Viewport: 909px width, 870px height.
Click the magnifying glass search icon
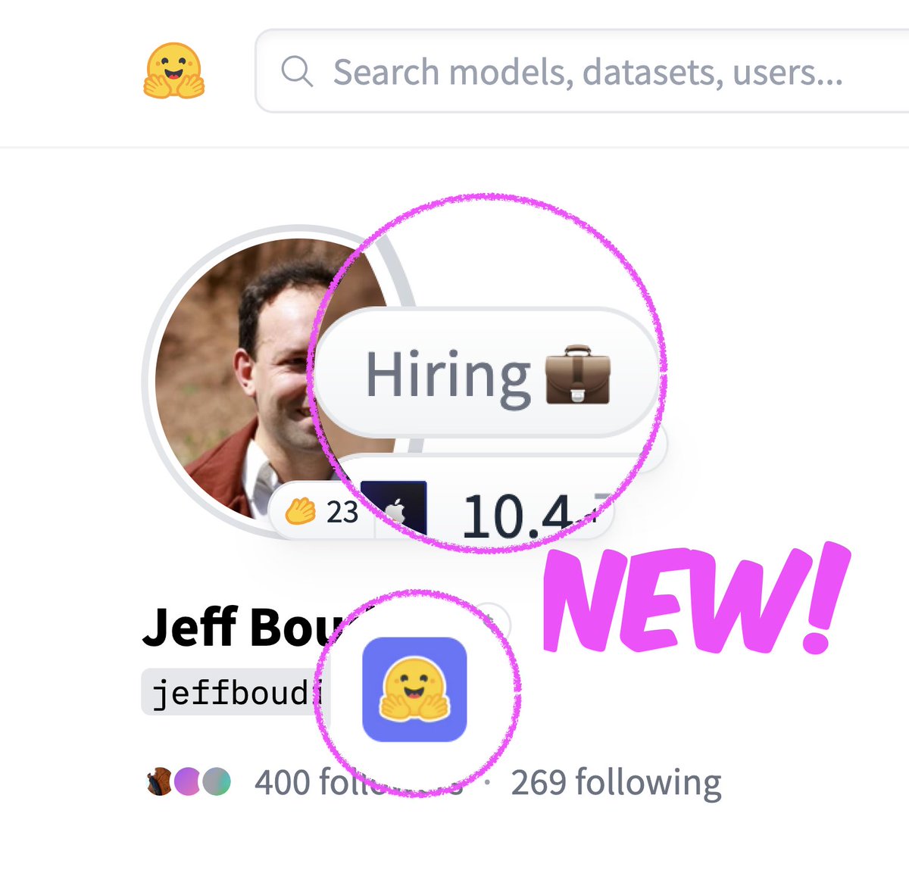pos(297,72)
